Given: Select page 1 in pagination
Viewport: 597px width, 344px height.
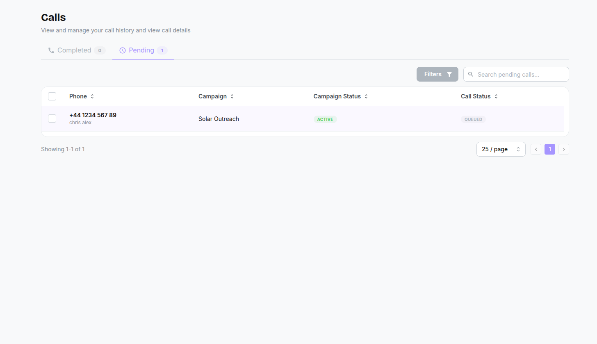Looking at the screenshot, I should 550,149.
